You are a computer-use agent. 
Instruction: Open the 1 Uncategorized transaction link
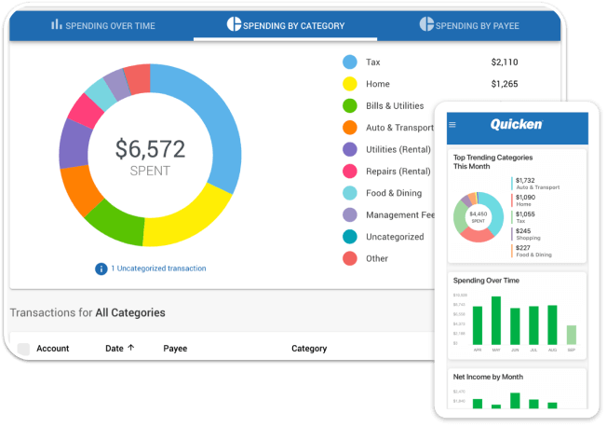coord(158,269)
